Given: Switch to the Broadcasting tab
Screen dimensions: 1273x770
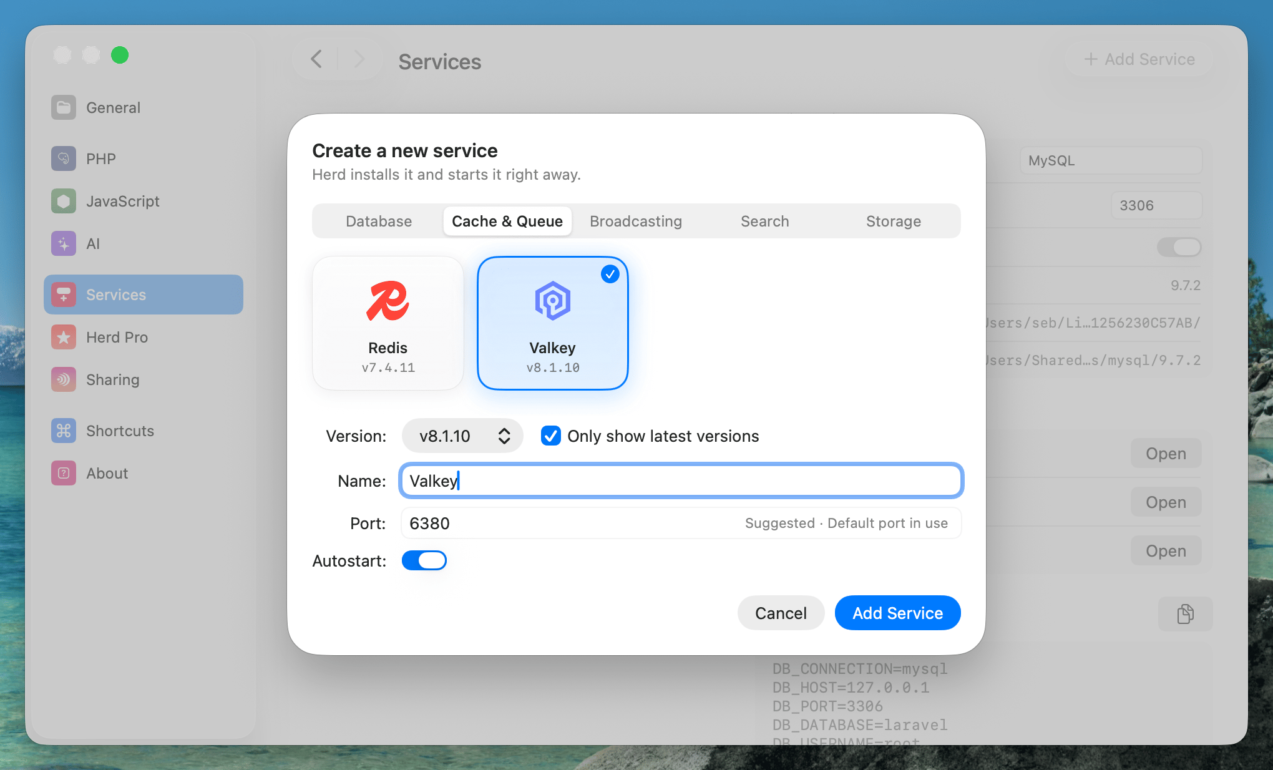Looking at the screenshot, I should point(636,221).
